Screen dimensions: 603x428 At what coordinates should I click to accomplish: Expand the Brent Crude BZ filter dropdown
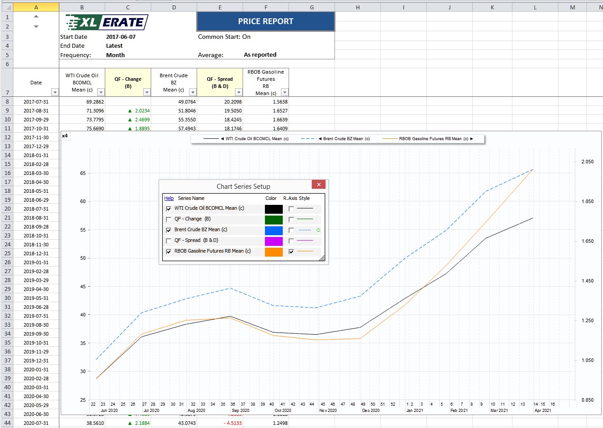(193, 92)
